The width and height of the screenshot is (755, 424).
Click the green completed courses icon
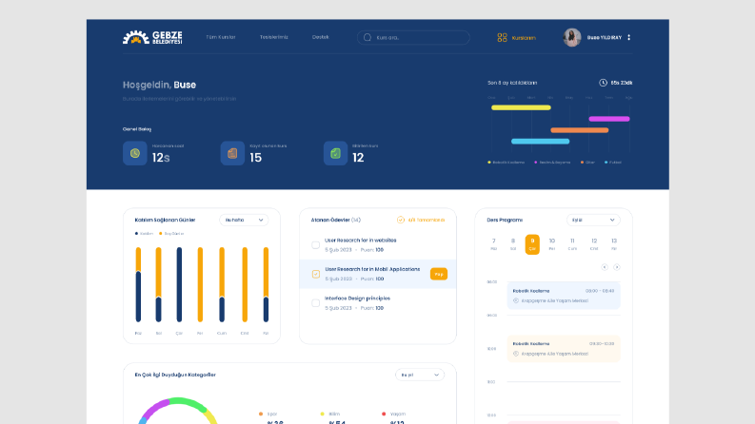point(336,153)
